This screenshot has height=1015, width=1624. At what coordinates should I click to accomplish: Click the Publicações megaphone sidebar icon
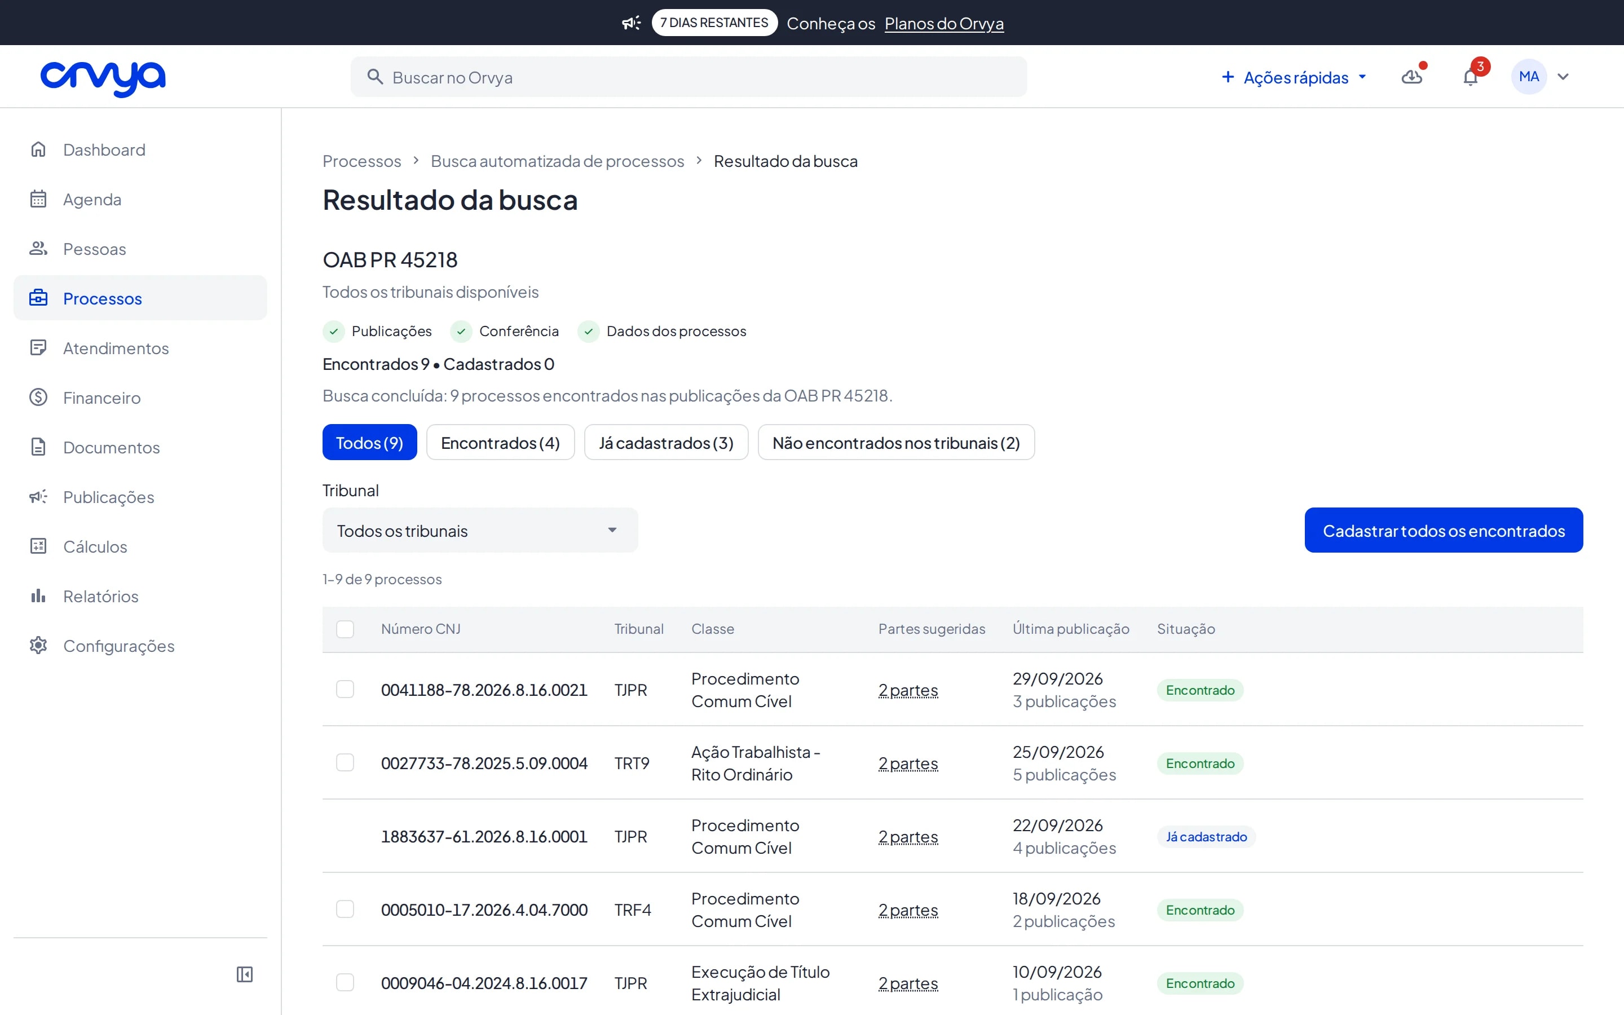(x=38, y=497)
